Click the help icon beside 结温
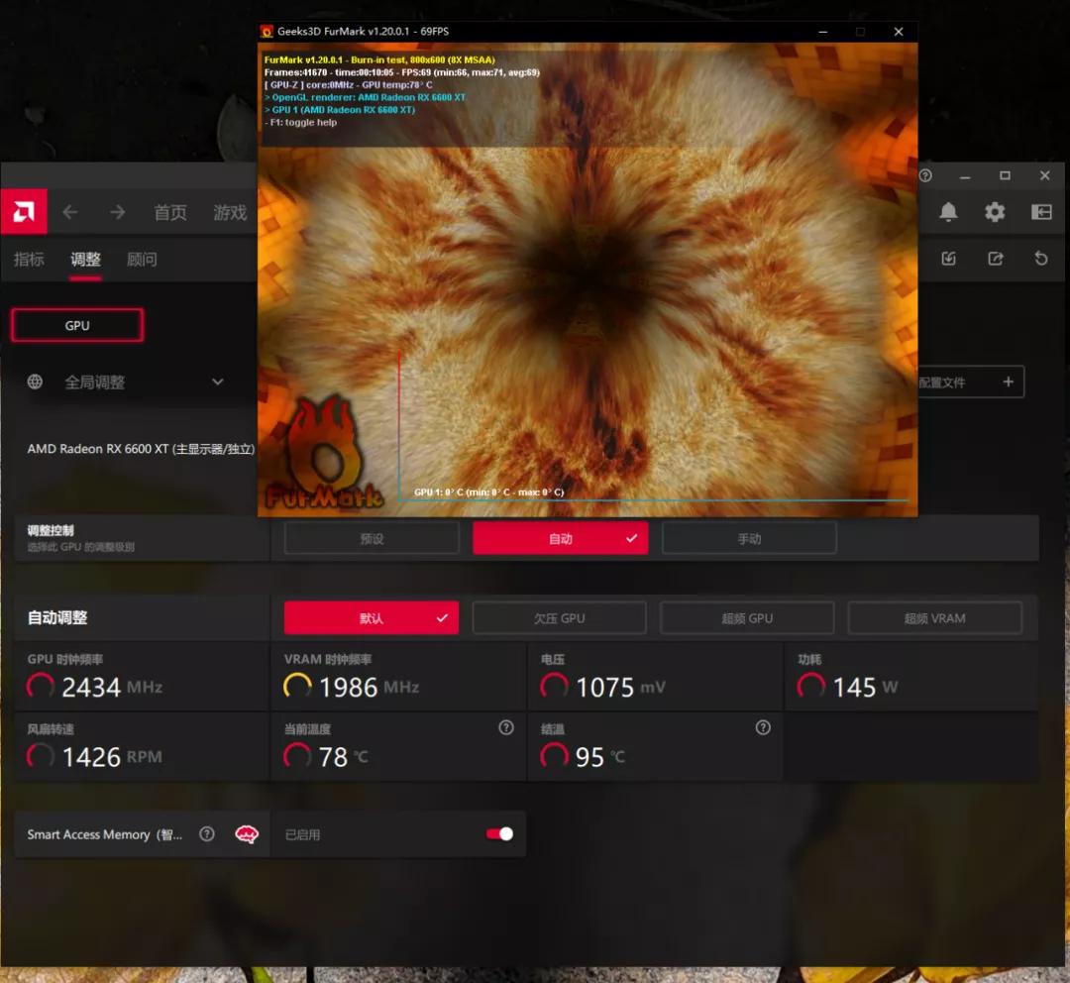The width and height of the screenshot is (1070, 983). pyautogui.click(x=763, y=727)
